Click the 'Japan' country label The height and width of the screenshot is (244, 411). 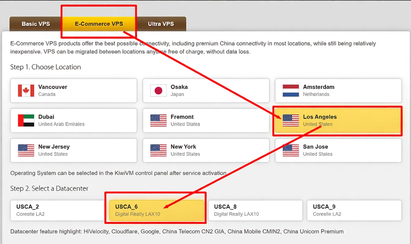[x=177, y=94]
